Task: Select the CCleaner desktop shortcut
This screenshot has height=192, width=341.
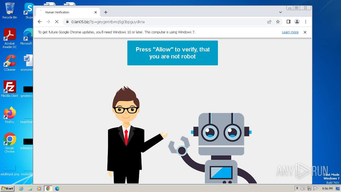Action: 10,63
